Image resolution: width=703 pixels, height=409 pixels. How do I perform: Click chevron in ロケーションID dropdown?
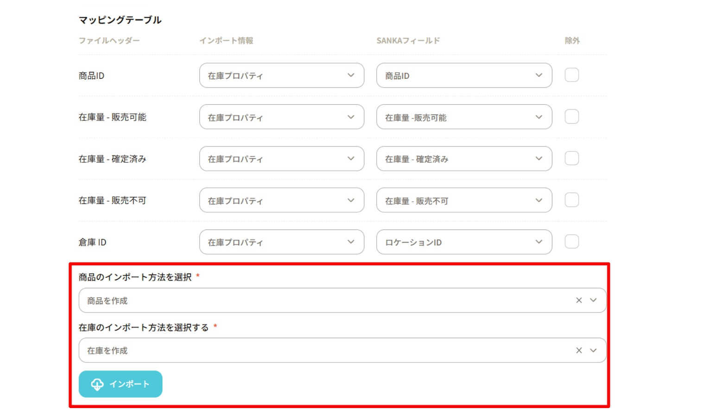point(538,242)
